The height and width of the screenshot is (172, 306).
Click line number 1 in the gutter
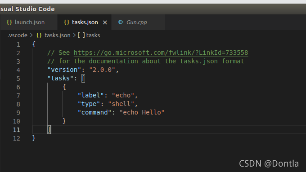click(x=18, y=44)
